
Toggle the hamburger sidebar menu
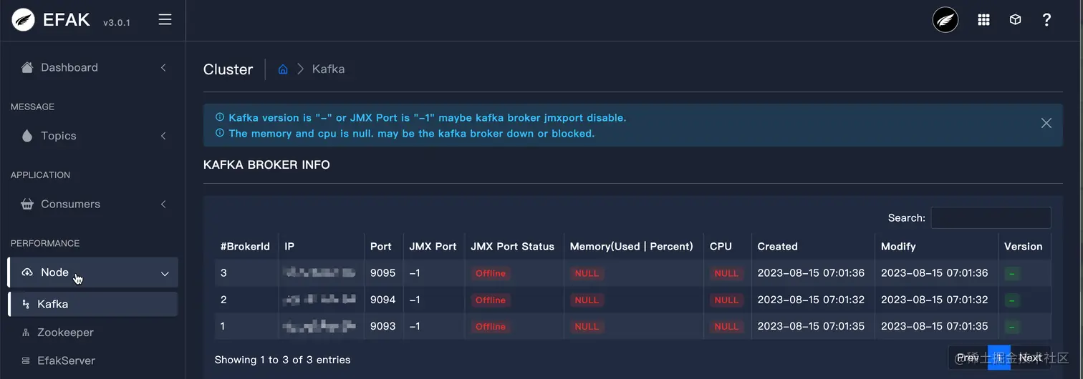click(x=165, y=20)
